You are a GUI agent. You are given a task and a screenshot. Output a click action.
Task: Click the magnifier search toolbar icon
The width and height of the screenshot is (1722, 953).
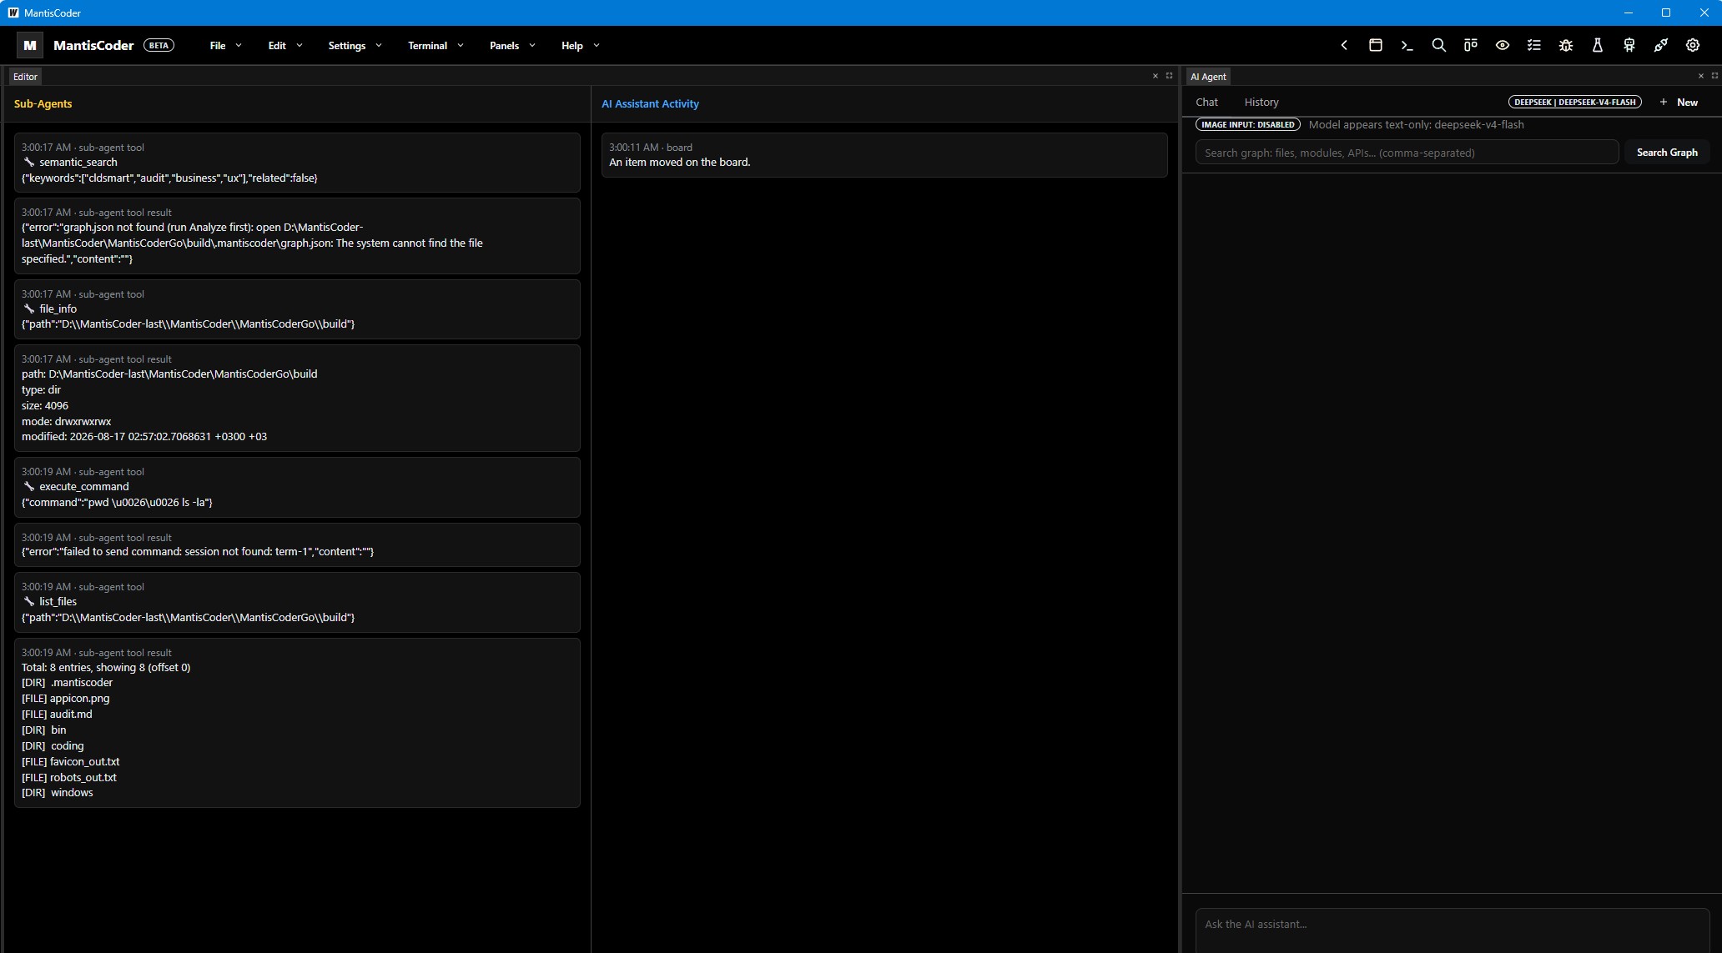1439,46
